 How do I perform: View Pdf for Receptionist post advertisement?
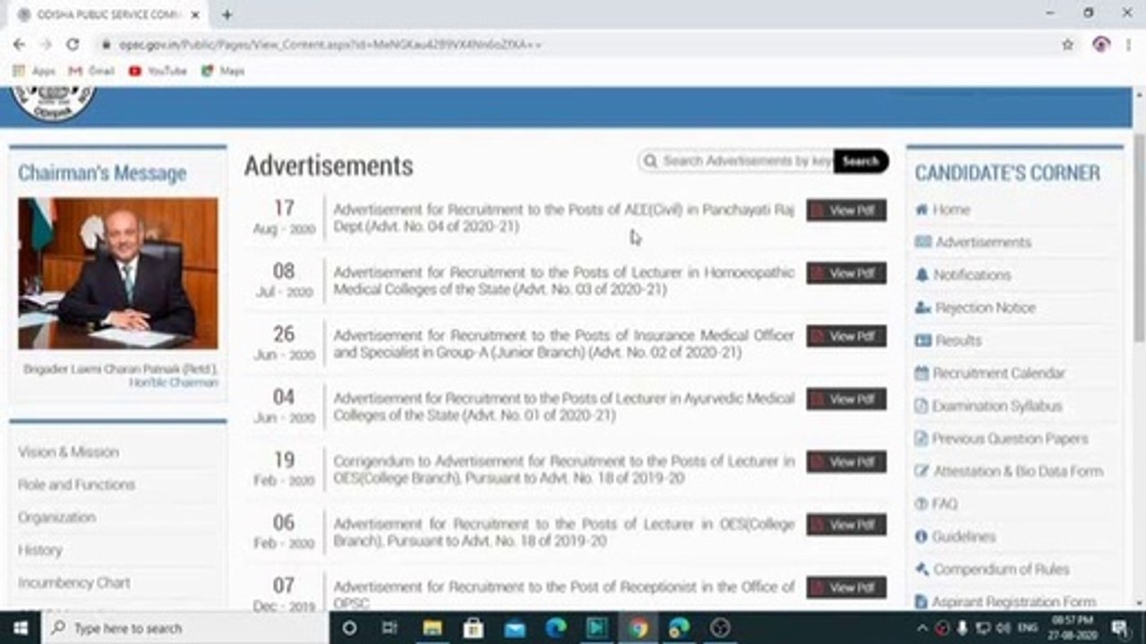point(846,588)
